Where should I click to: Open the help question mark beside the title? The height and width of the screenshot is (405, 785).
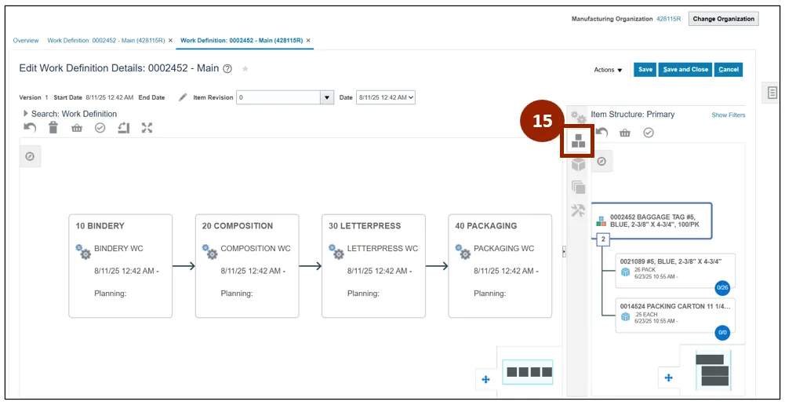(227, 68)
